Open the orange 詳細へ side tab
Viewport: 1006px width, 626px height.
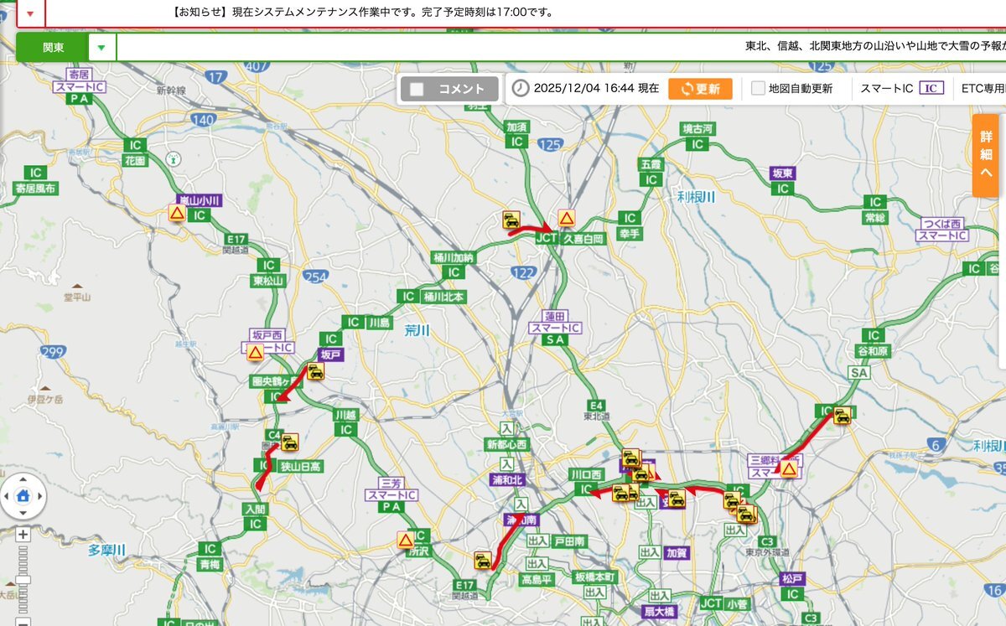988,155
